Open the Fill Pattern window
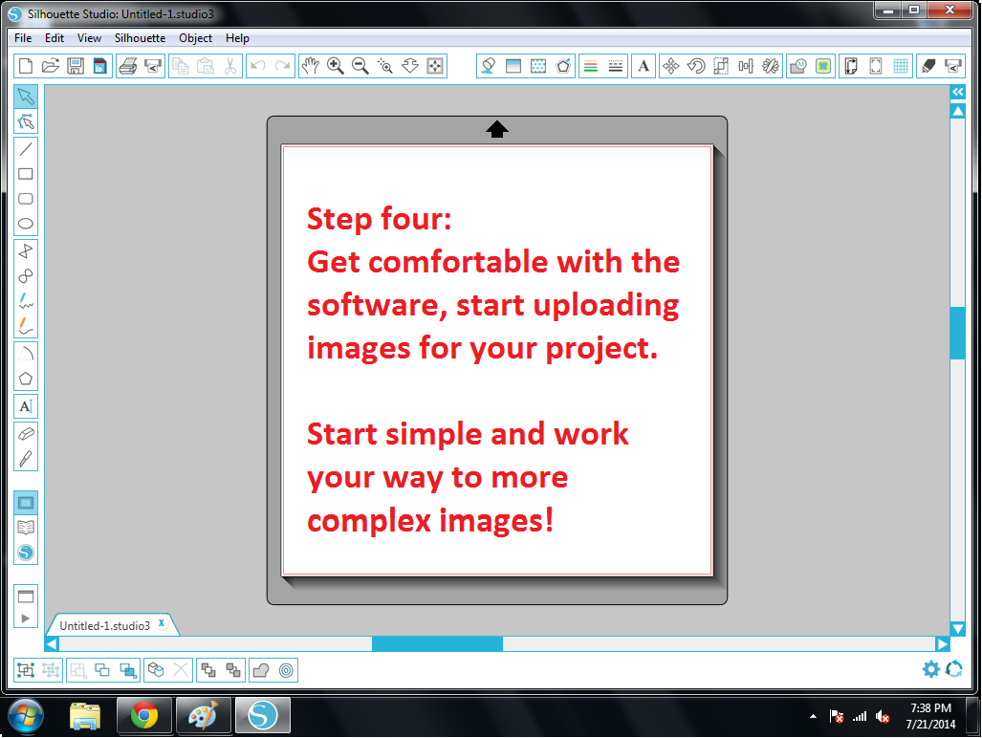Image resolution: width=982 pixels, height=738 pixels. (538, 66)
